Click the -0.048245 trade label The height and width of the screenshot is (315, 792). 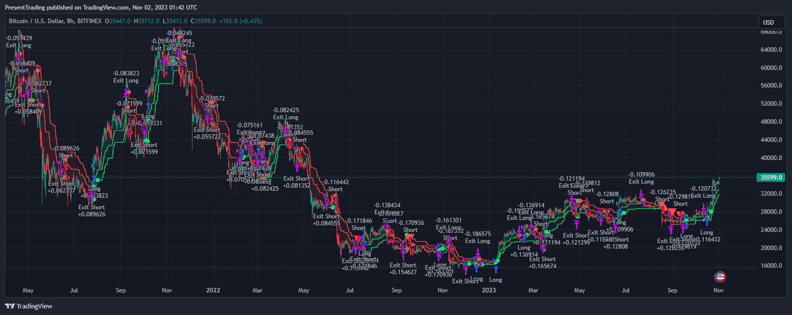coord(179,33)
